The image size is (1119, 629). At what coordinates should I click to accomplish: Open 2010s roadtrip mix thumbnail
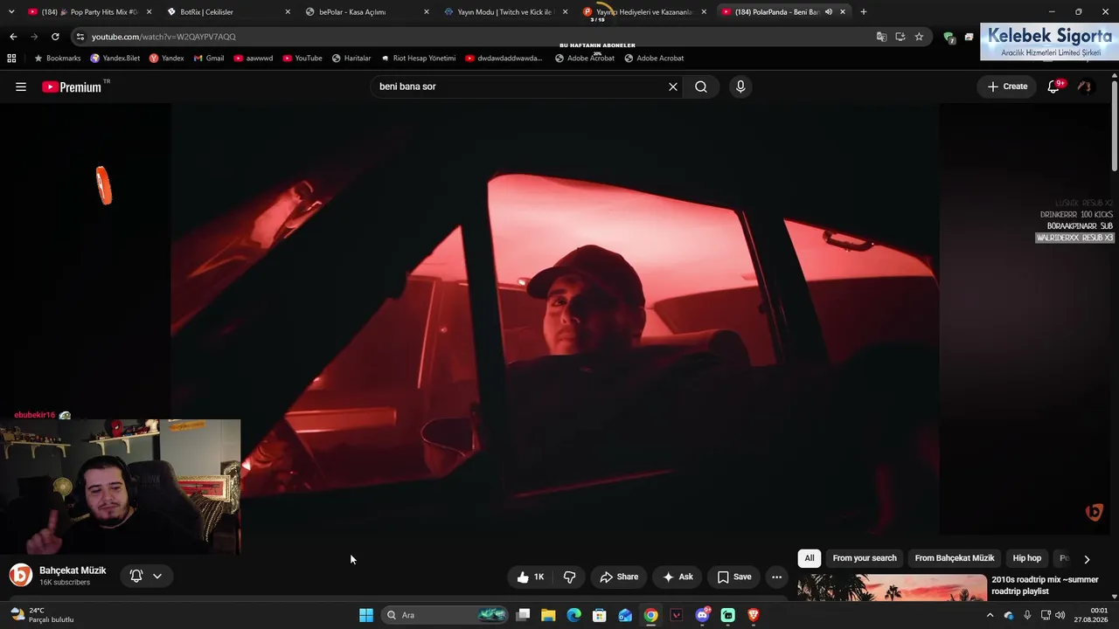pyautogui.click(x=892, y=587)
